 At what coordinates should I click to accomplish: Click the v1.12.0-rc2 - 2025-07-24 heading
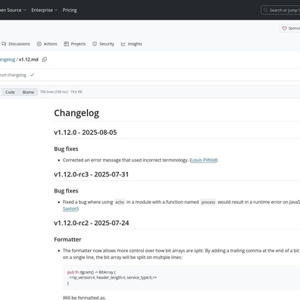(92, 223)
